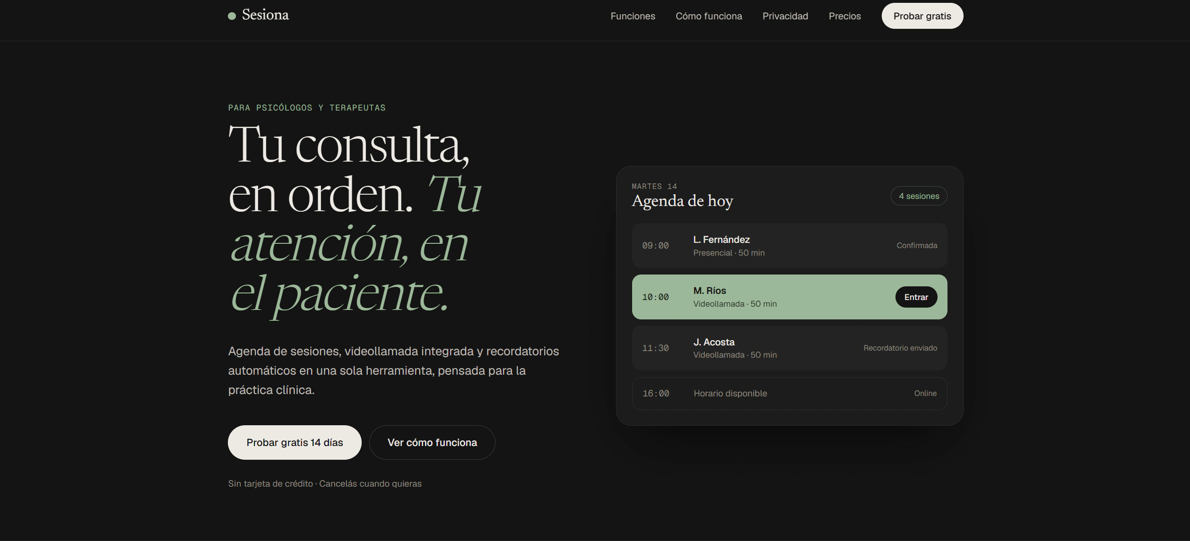Click the M. Ríos patient name

710,291
